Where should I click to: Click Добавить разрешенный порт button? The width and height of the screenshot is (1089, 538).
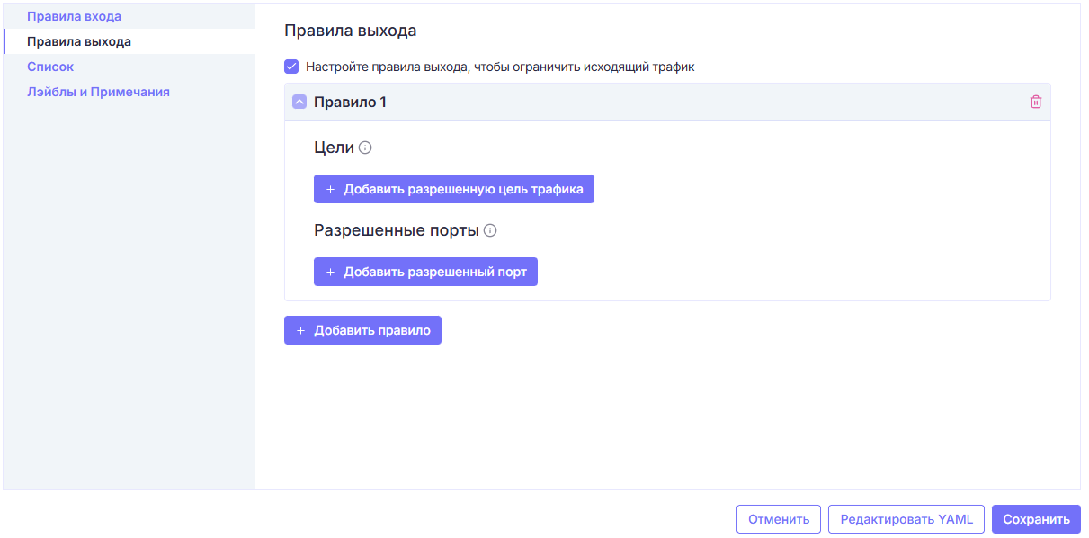tap(425, 272)
